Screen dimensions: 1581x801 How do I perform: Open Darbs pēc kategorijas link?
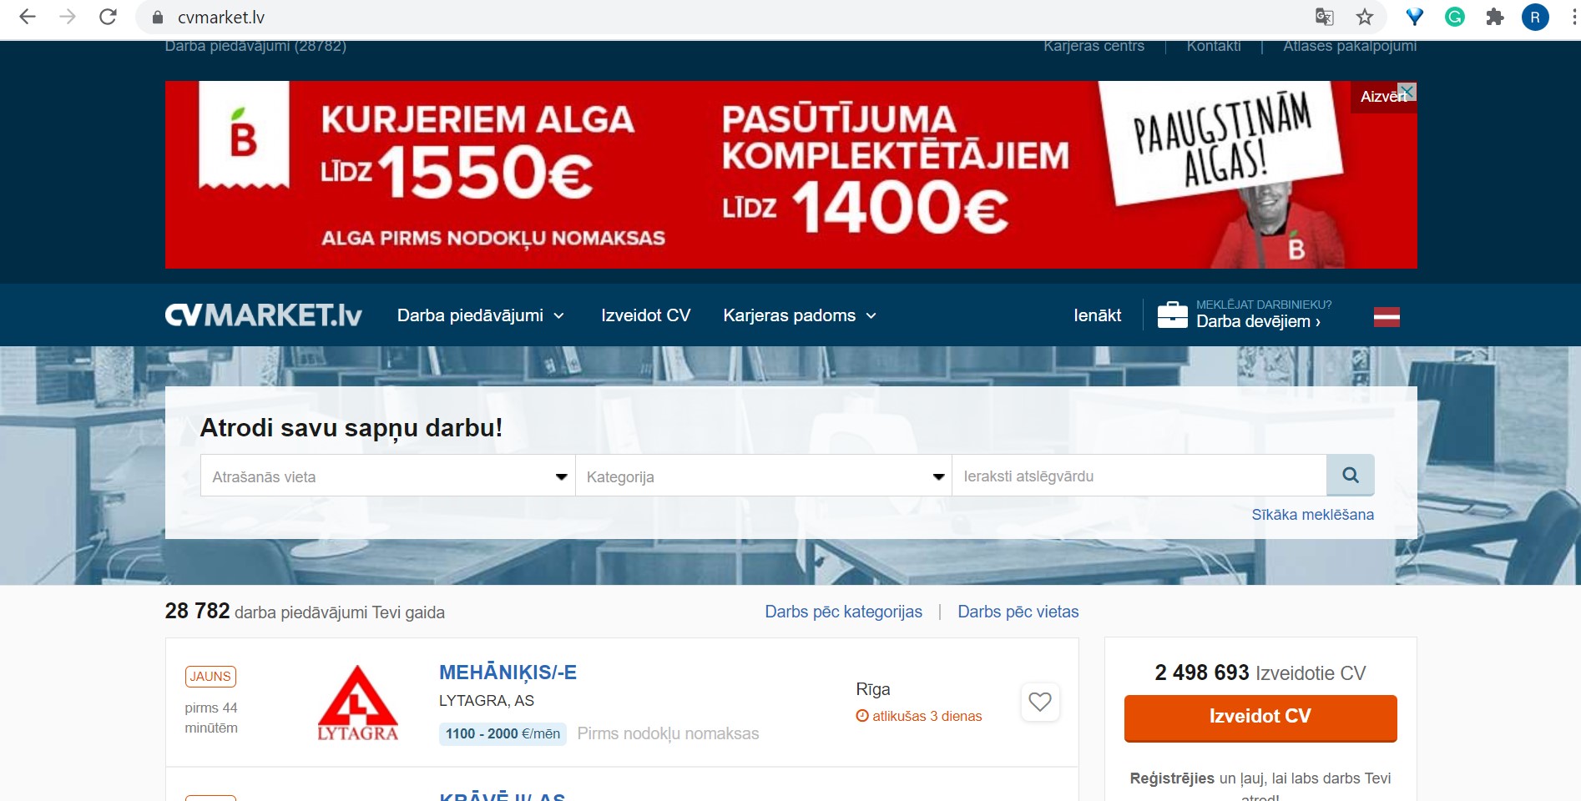(843, 612)
